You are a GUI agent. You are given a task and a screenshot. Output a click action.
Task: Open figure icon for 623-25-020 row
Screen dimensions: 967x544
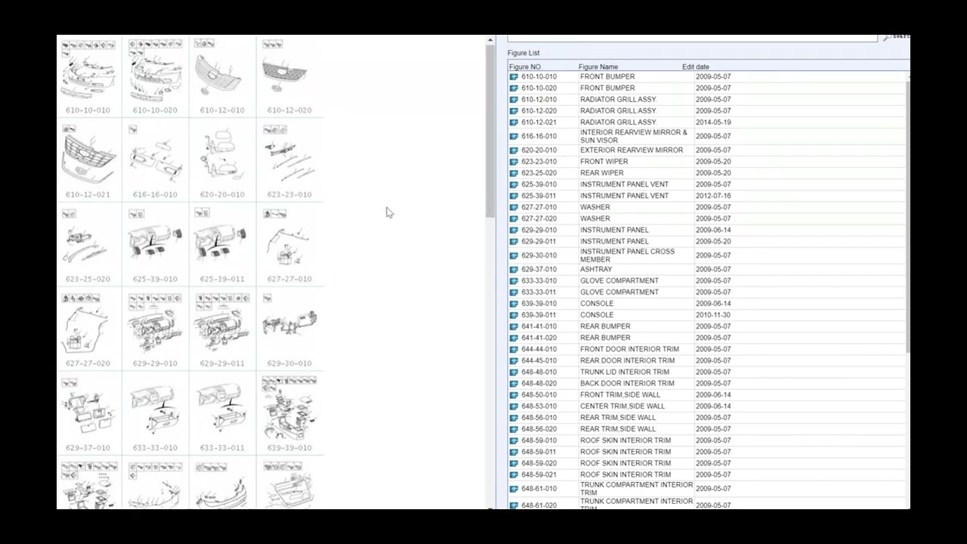click(x=514, y=173)
